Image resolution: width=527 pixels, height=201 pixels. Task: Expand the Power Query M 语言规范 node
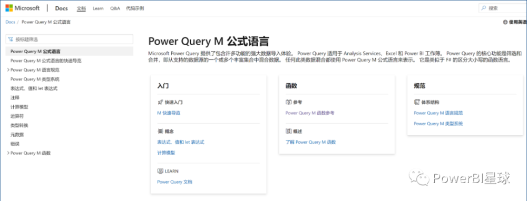[8, 70]
